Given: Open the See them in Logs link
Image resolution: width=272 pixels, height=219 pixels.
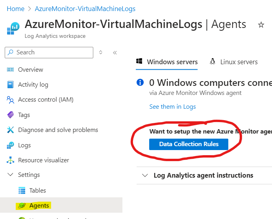Looking at the screenshot, I should click(172, 106).
